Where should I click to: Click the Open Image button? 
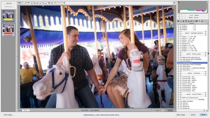[181, 115]
